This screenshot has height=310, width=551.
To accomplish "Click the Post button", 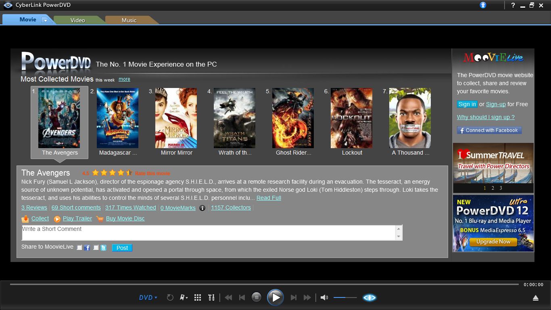I will (x=122, y=248).
